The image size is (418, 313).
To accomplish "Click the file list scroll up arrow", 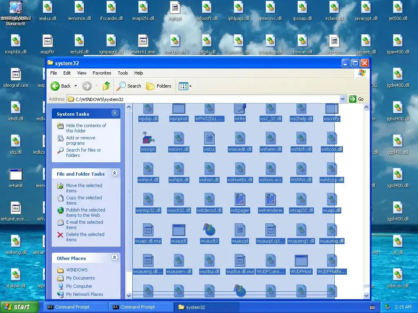I will click(x=366, y=107).
